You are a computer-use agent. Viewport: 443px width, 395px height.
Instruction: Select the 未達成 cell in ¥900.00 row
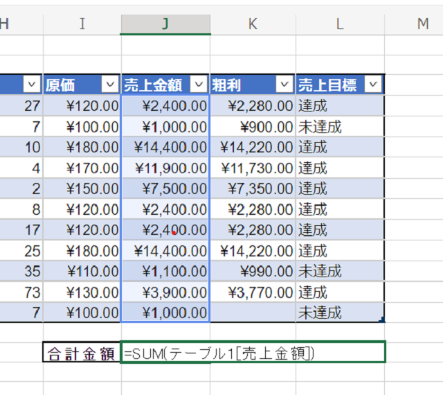click(x=340, y=127)
